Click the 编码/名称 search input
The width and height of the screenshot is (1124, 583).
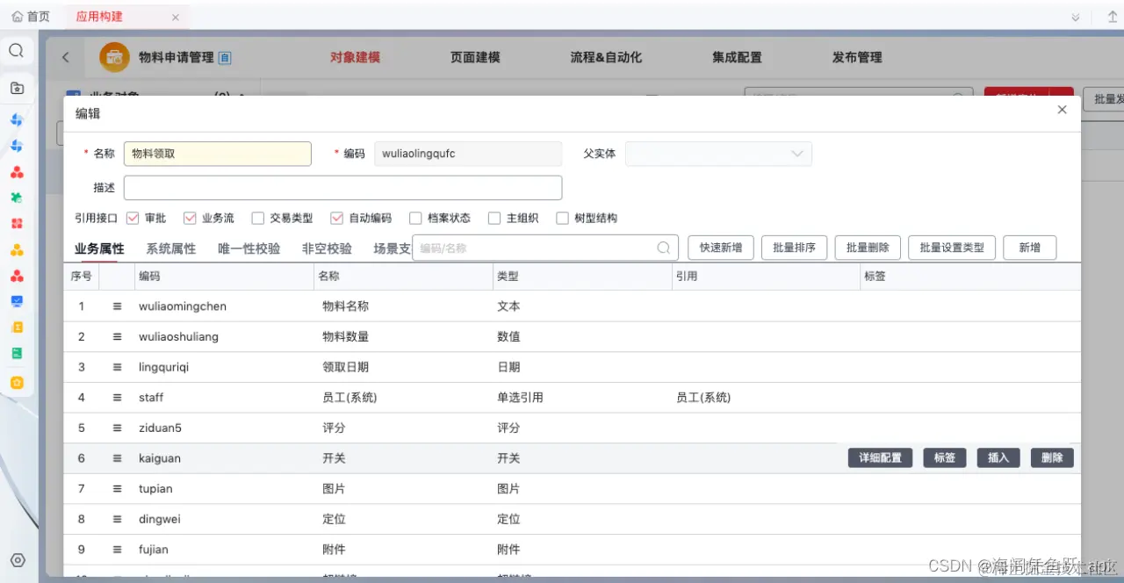(x=545, y=248)
